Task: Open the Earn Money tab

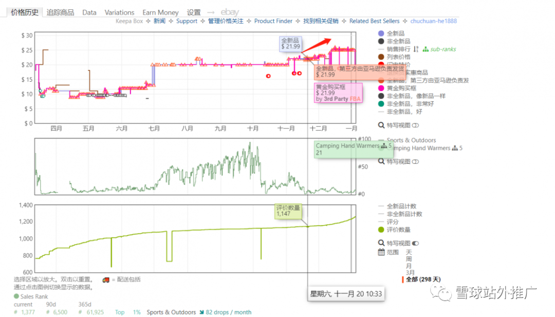Action: (160, 12)
